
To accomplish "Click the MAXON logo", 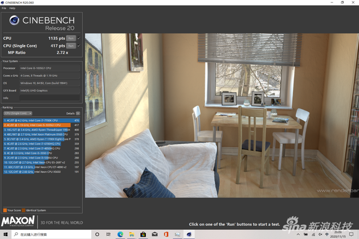I will (18, 221).
